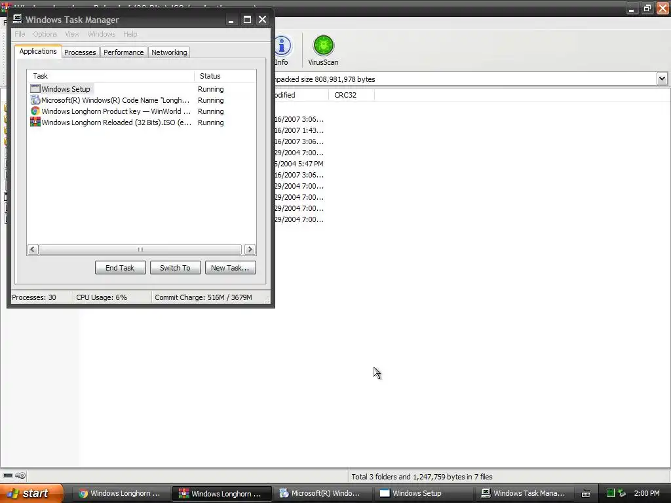Image resolution: width=671 pixels, height=503 pixels.
Task: Switch to WinRAR Windows Longhorn taskbar button
Action: click(x=221, y=494)
